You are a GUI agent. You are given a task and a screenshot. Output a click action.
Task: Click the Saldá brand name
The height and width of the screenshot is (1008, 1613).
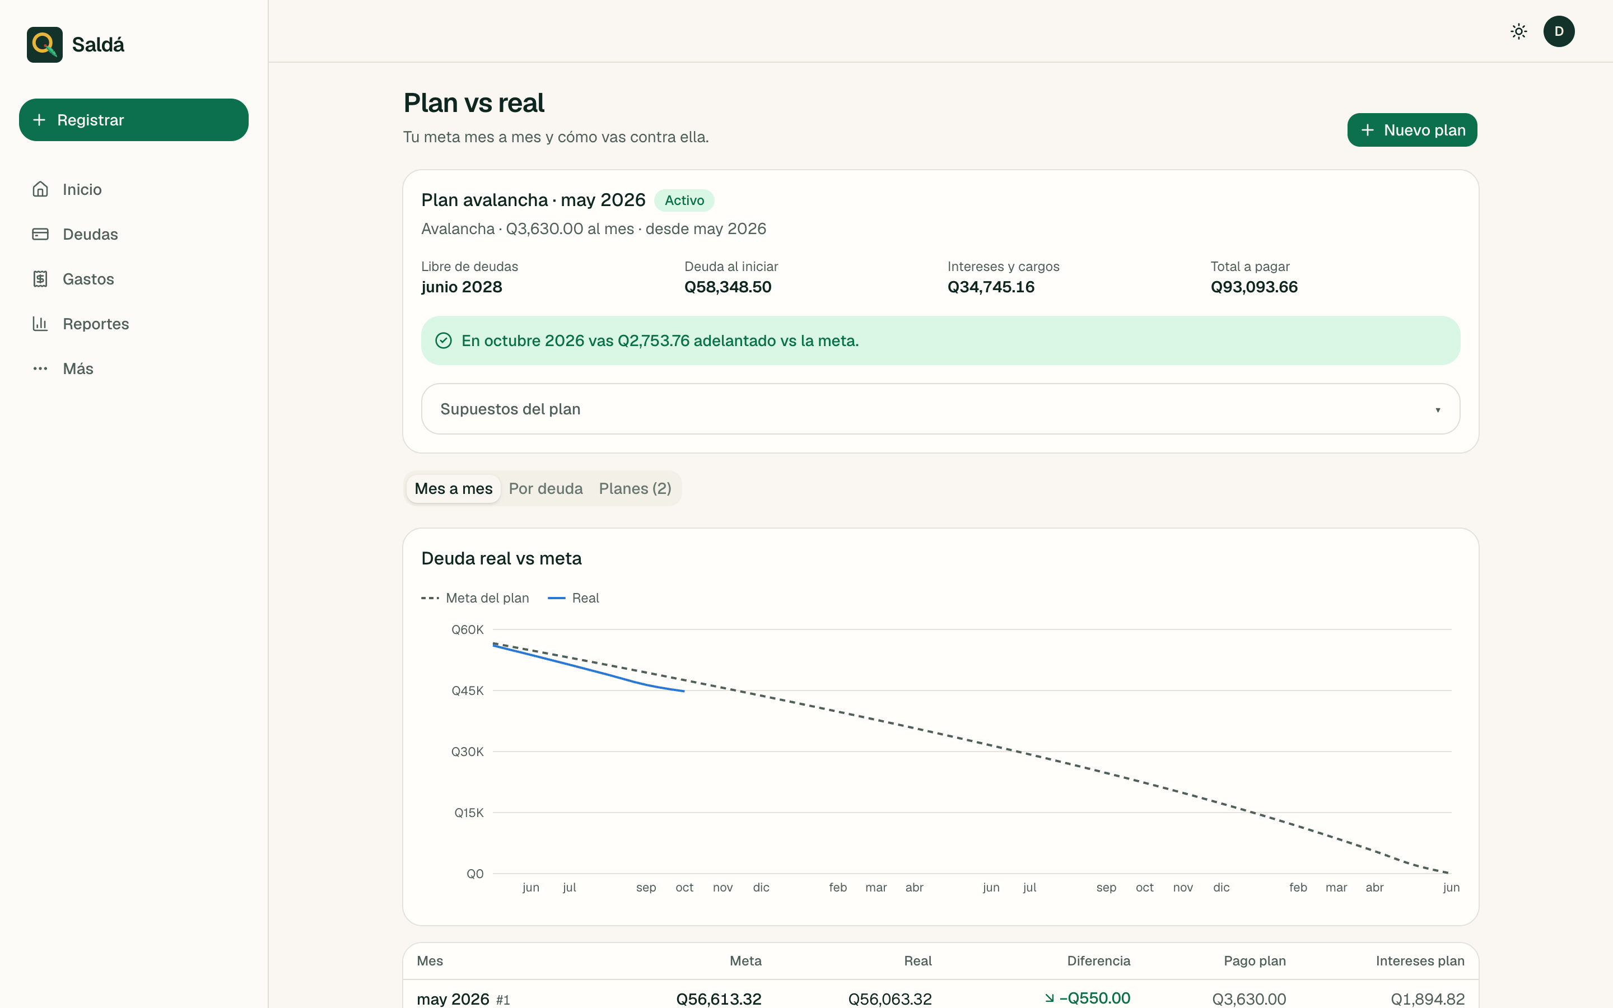pos(98,45)
